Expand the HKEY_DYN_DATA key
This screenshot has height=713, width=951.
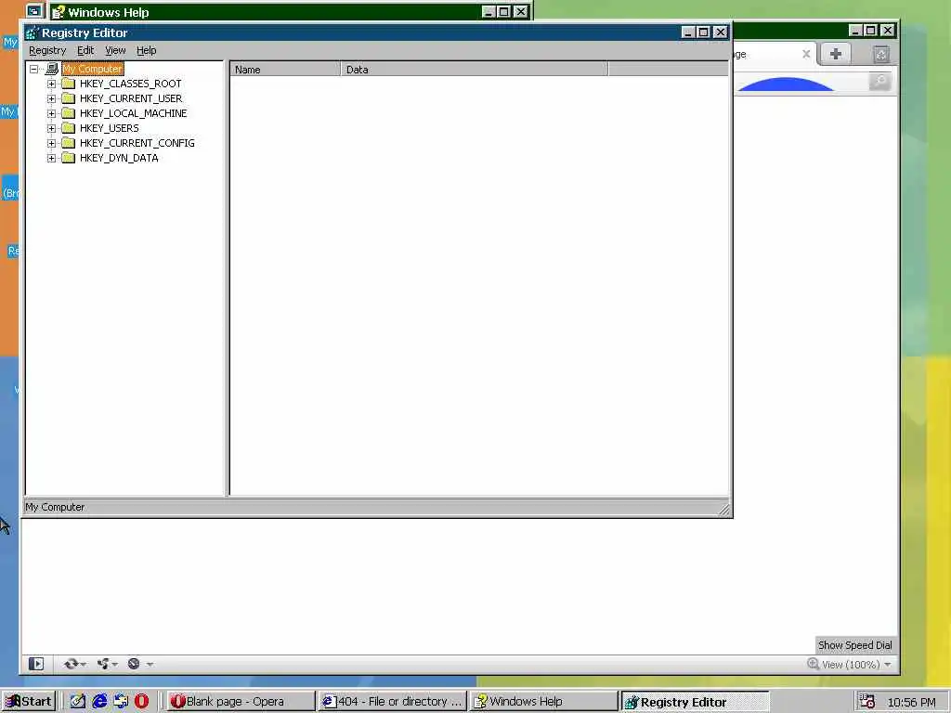[x=52, y=158]
